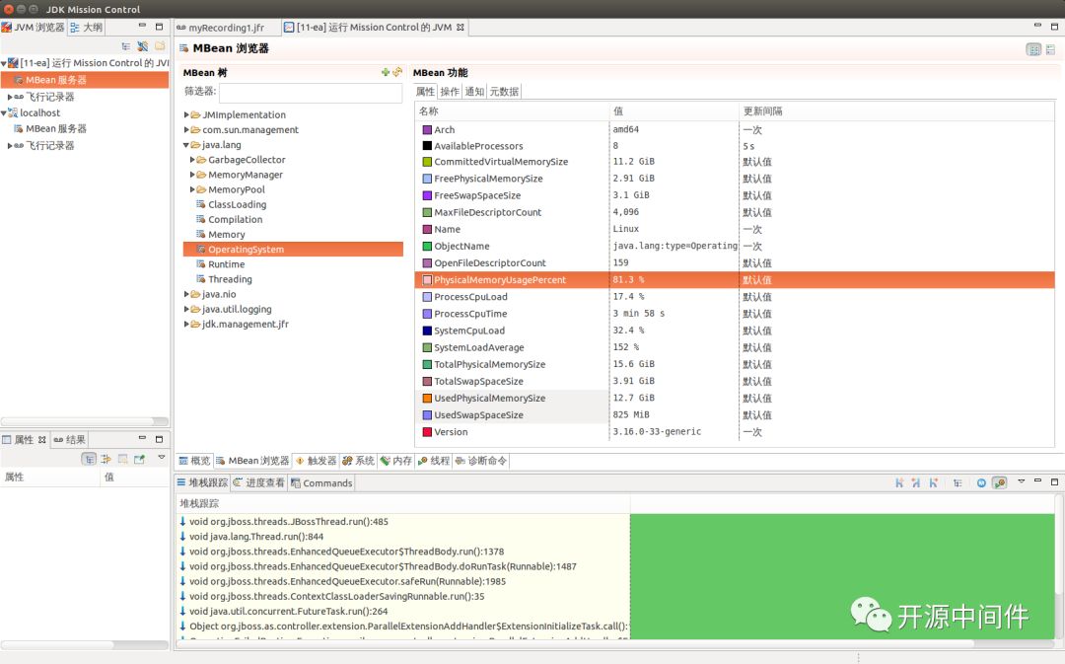Switch to the 操作 operations tab
Image resolution: width=1065 pixels, height=664 pixels.
(x=449, y=91)
